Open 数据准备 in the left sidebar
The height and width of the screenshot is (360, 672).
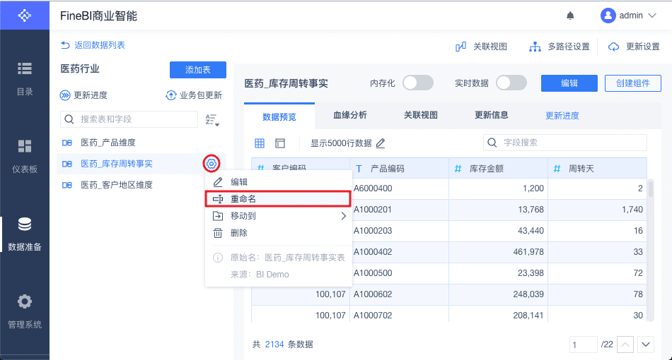coord(25,234)
